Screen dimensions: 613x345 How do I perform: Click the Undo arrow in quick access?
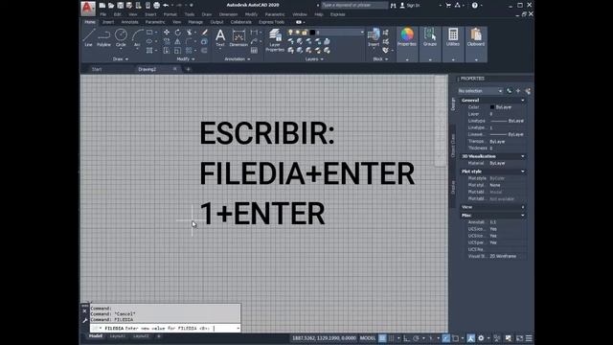click(x=166, y=6)
